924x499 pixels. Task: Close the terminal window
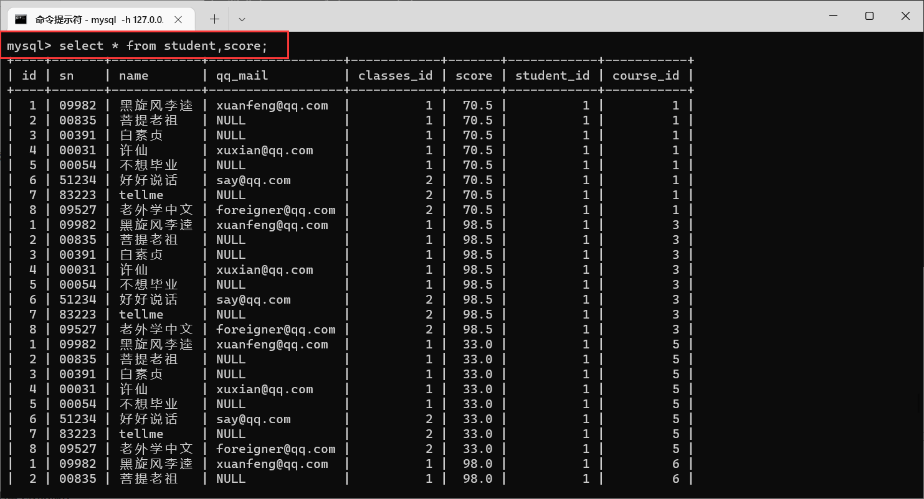click(905, 16)
